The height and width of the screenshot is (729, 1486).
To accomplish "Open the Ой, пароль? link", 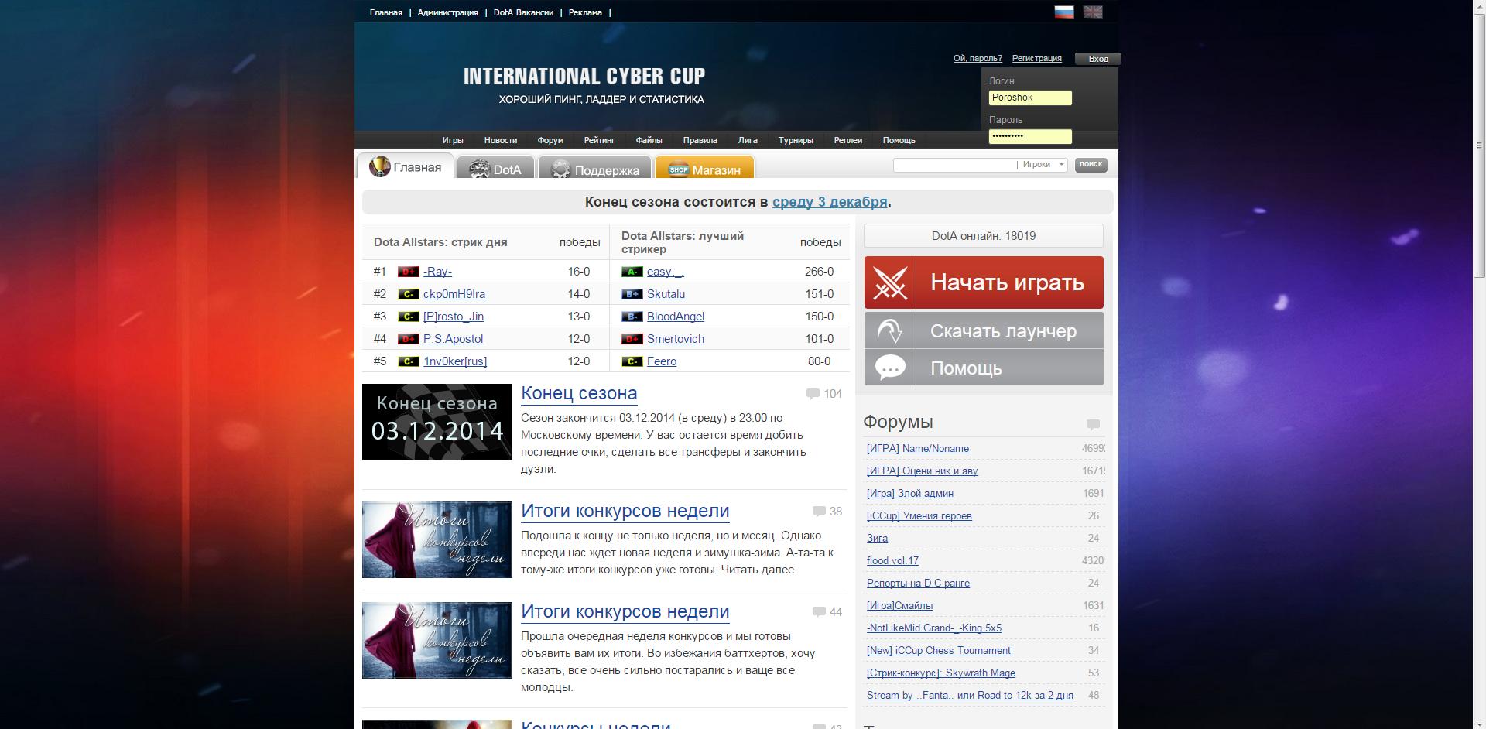I will [978, 58].
